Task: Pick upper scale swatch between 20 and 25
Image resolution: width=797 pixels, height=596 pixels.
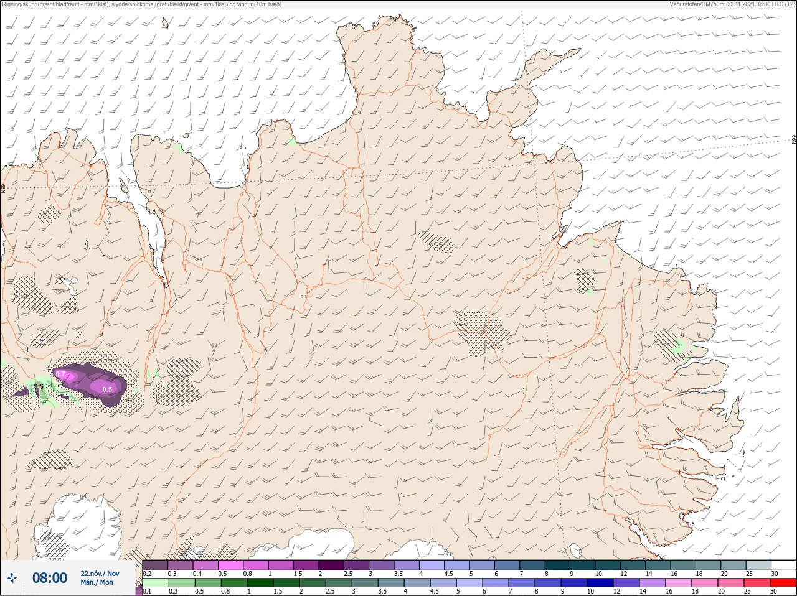Action: click(x=733, y=565)
